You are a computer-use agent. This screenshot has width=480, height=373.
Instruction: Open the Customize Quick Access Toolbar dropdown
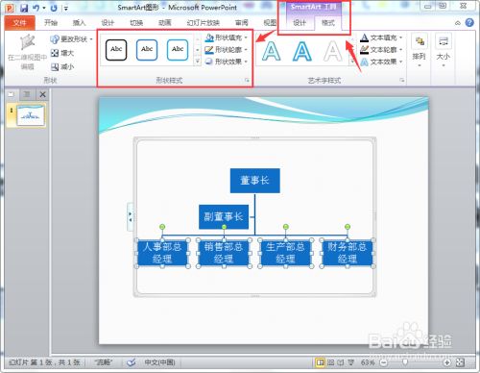click(66, 9)
